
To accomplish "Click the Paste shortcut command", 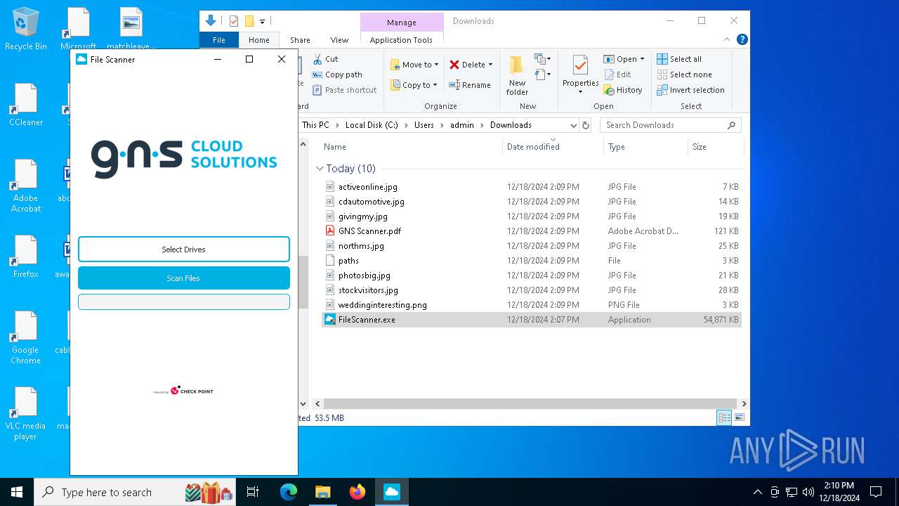I will tap(344, 90).
